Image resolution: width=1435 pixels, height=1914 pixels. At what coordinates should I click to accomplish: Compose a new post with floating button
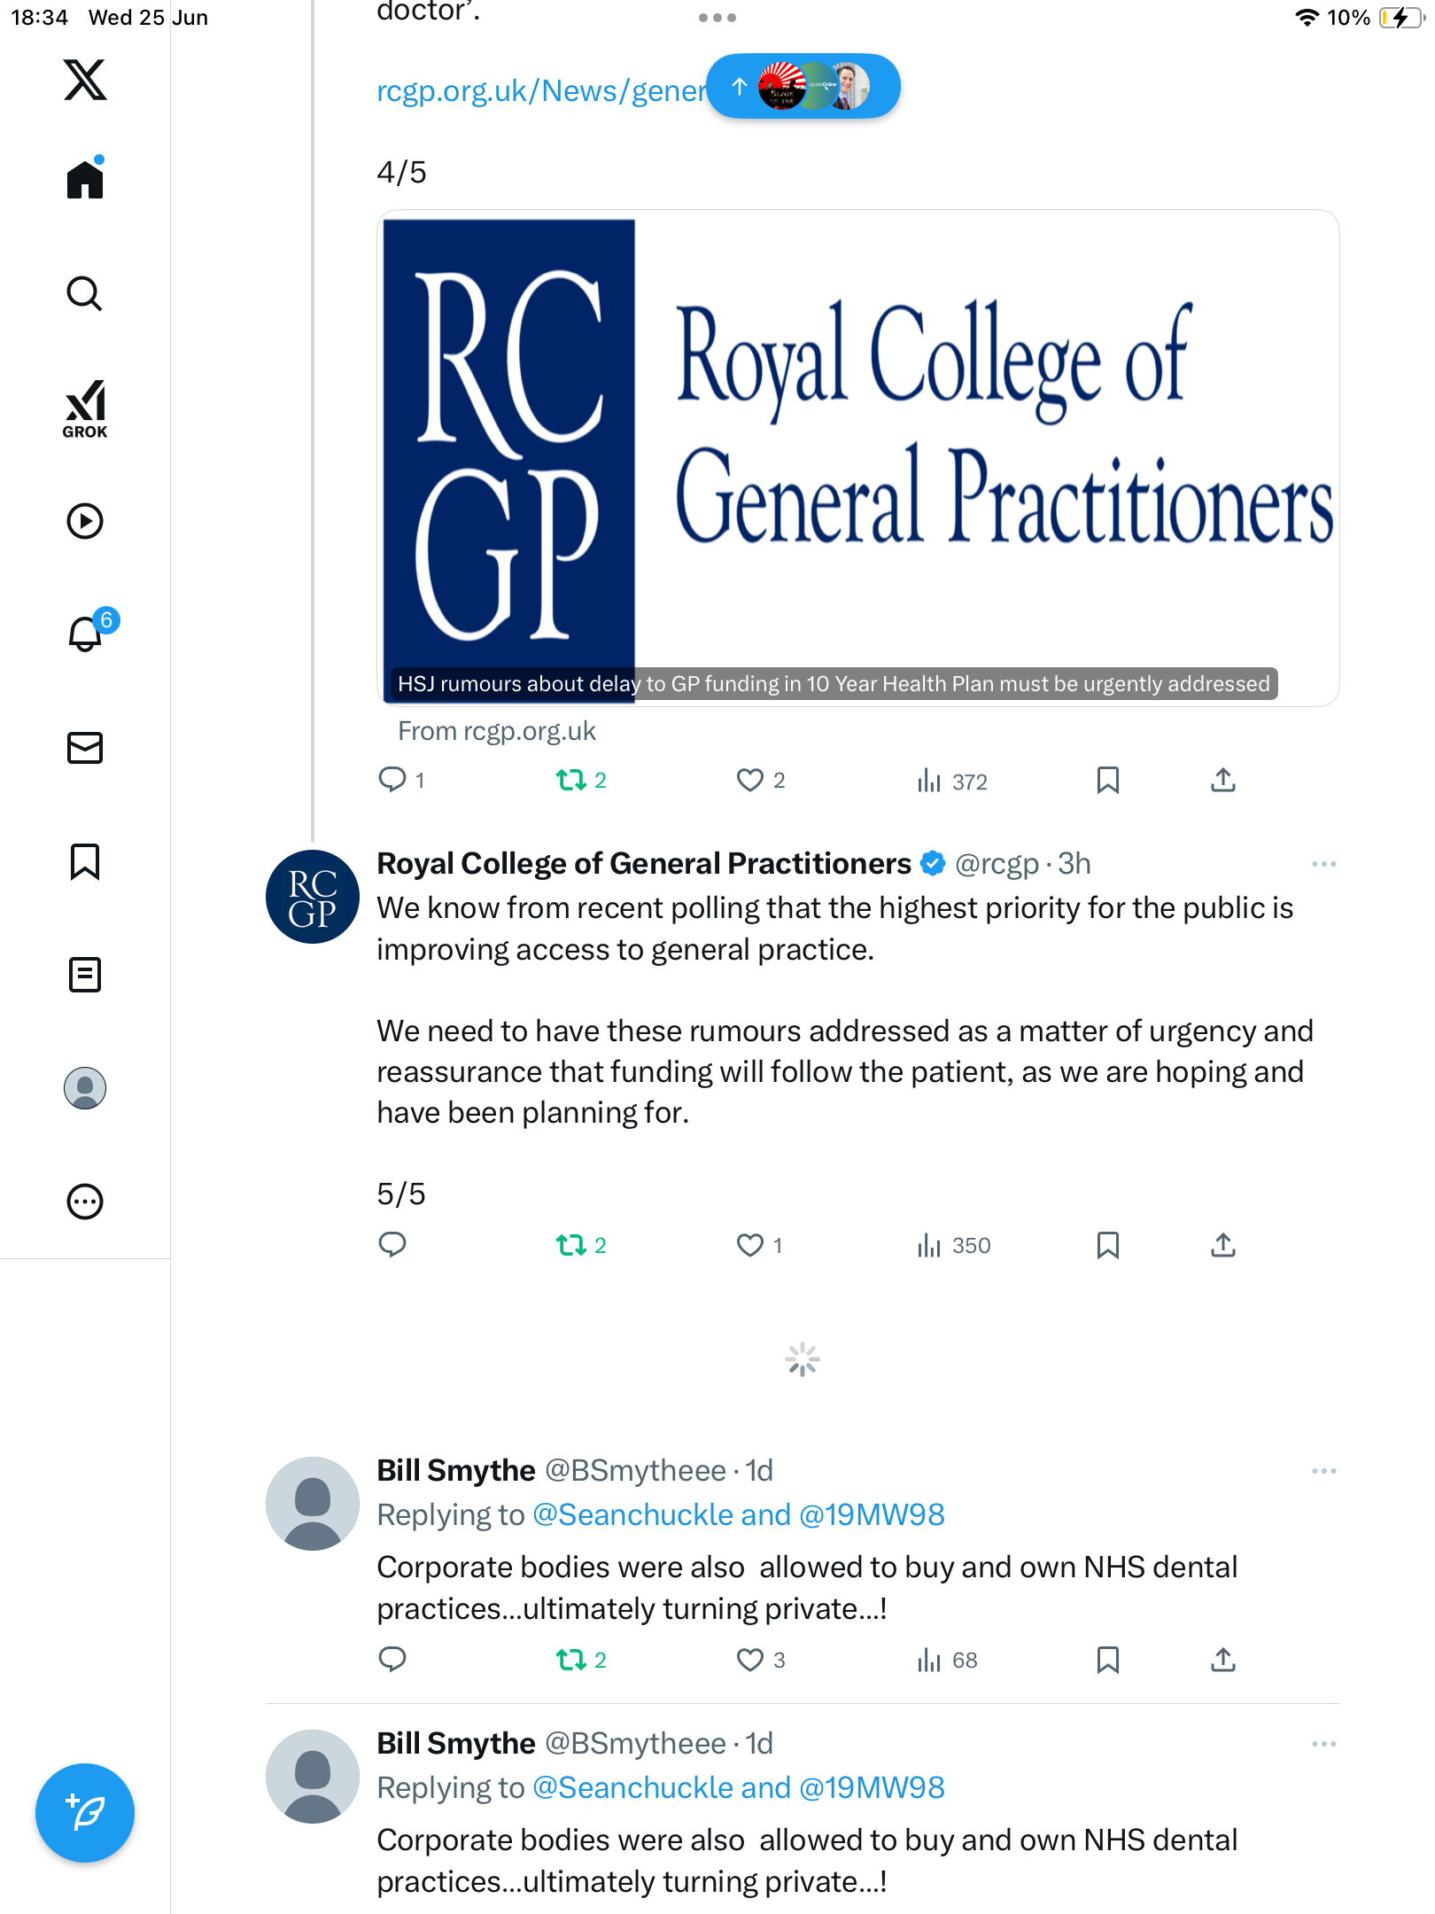85,1813
